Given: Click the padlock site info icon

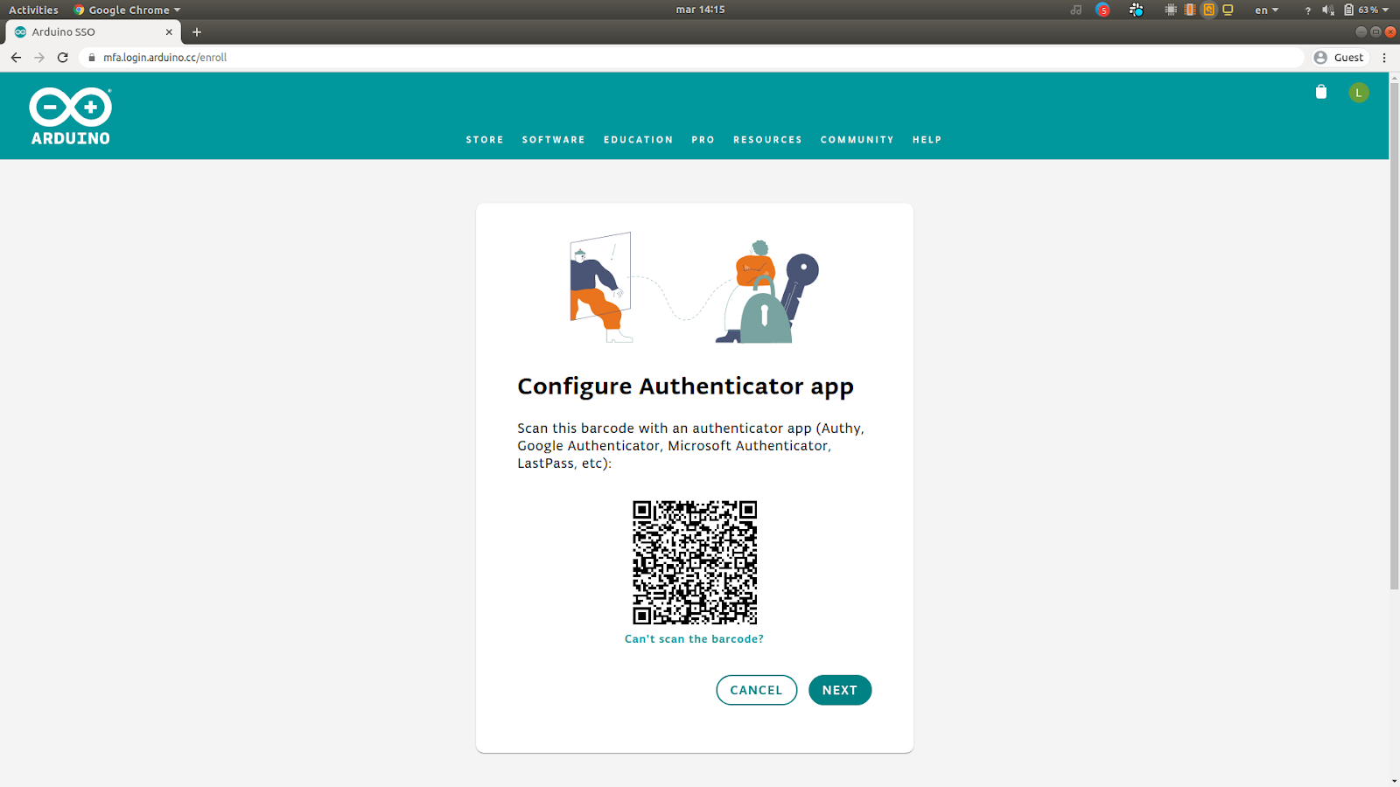Looking at the screenshot, I should (92, 58).
